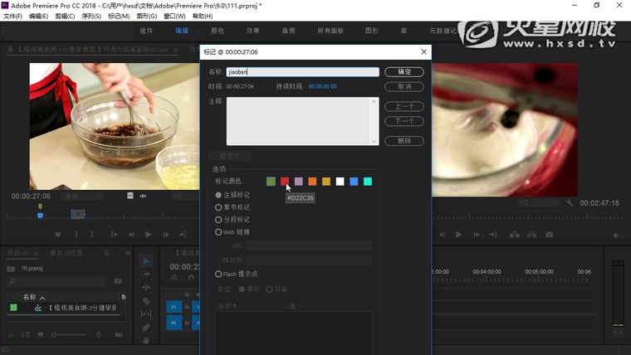Click the 确定 button in marker dialog
Screen dimensions: 631x355
404,72
